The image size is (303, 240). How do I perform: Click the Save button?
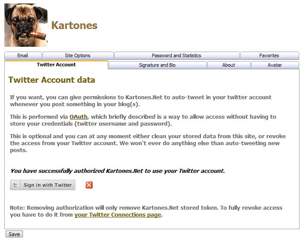[14, 234]
